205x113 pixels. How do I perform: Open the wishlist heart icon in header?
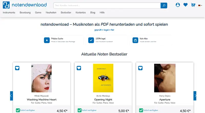point(185,5)
